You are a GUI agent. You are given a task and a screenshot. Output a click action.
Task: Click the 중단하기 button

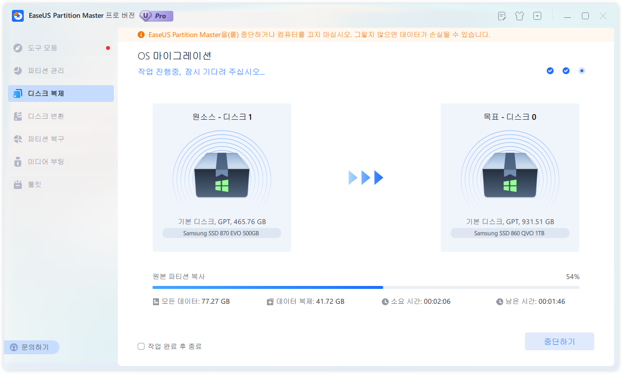(x=560, y=341)
